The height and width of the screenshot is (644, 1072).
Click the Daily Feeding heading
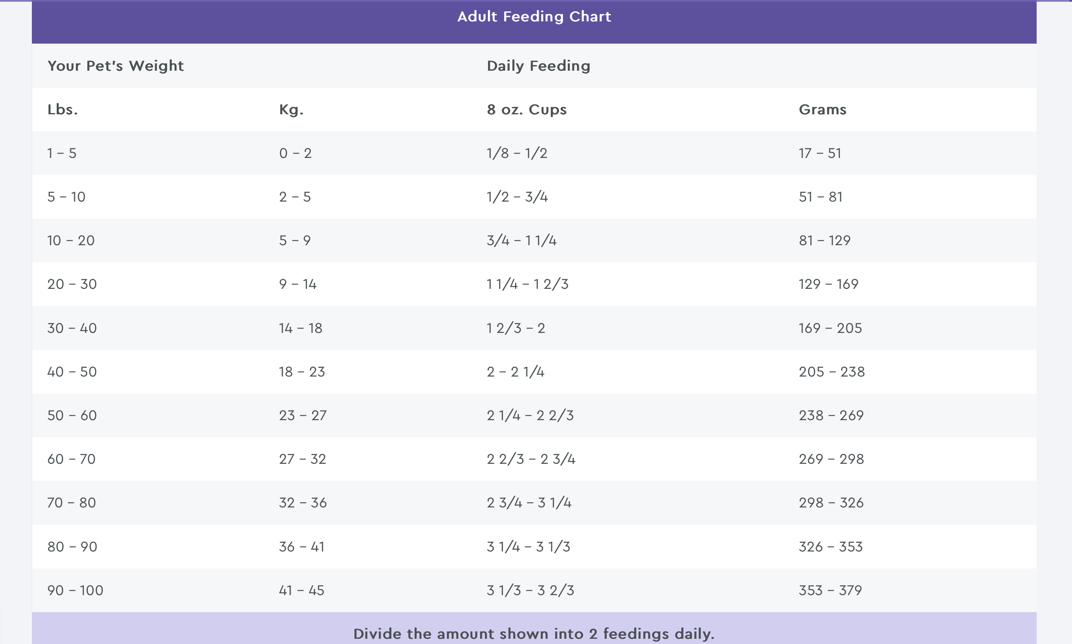[x=538, y=66]
